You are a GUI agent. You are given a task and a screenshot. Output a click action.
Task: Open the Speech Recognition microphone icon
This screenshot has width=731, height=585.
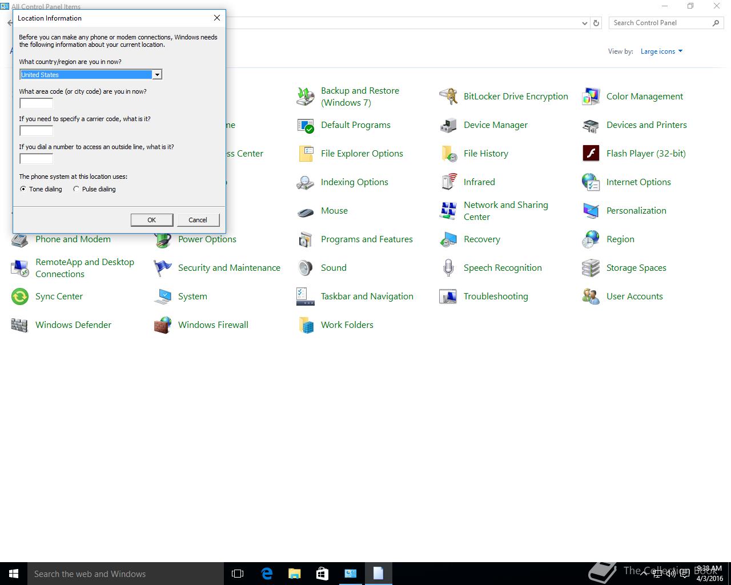[448, 268]
